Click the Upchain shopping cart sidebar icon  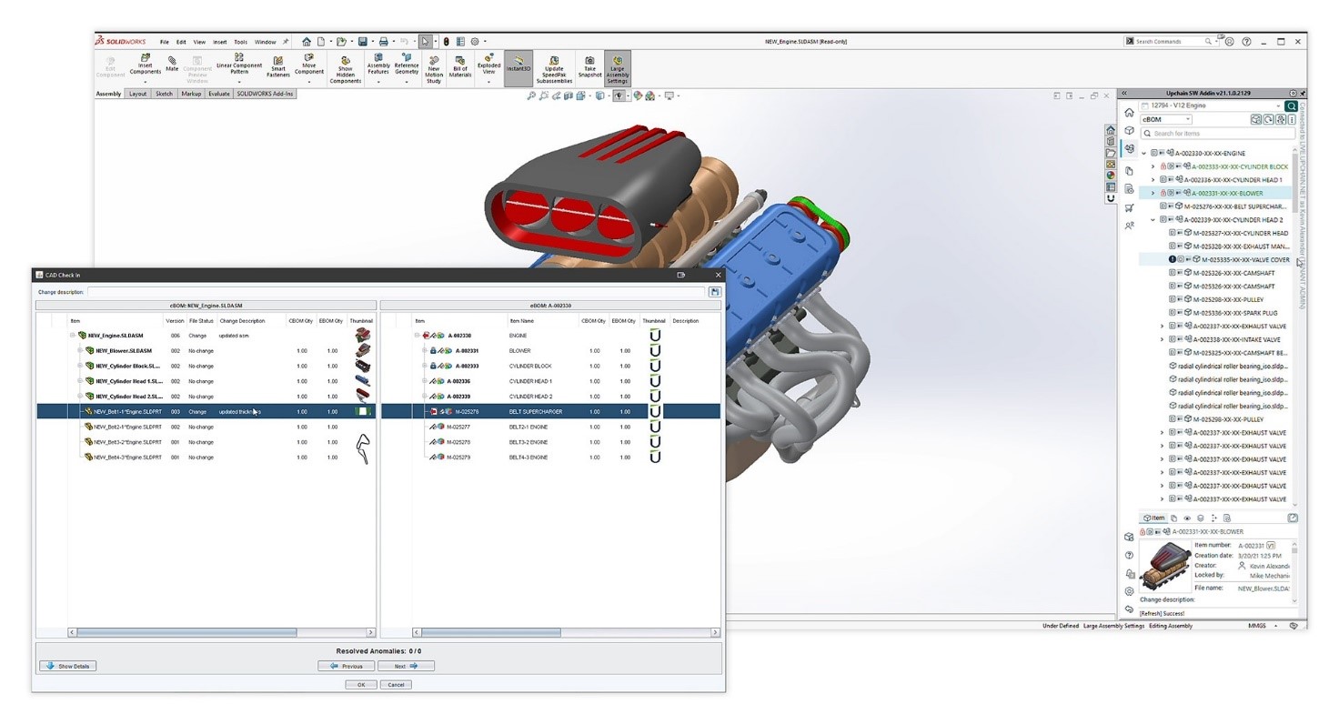[x=1129, y=208]
